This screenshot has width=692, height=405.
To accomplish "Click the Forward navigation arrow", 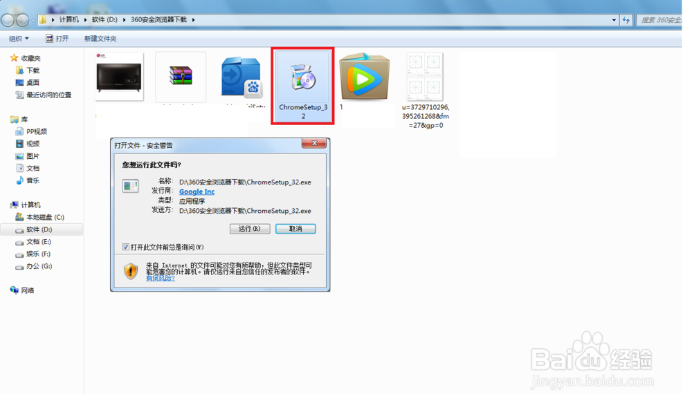I will 23,20.
